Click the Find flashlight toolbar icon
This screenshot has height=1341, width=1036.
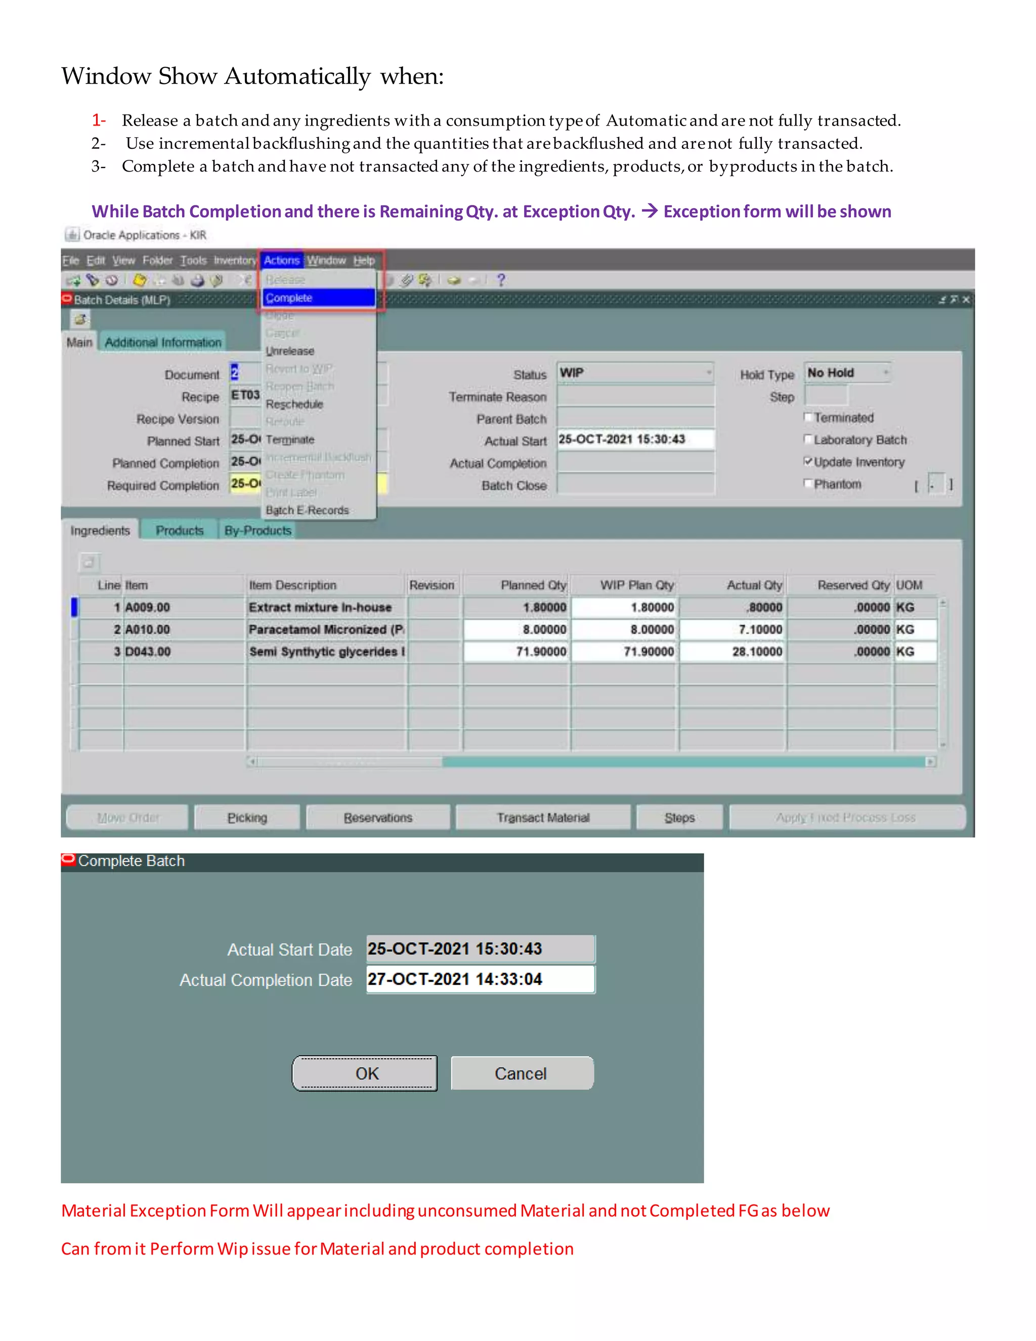[93, 281]
